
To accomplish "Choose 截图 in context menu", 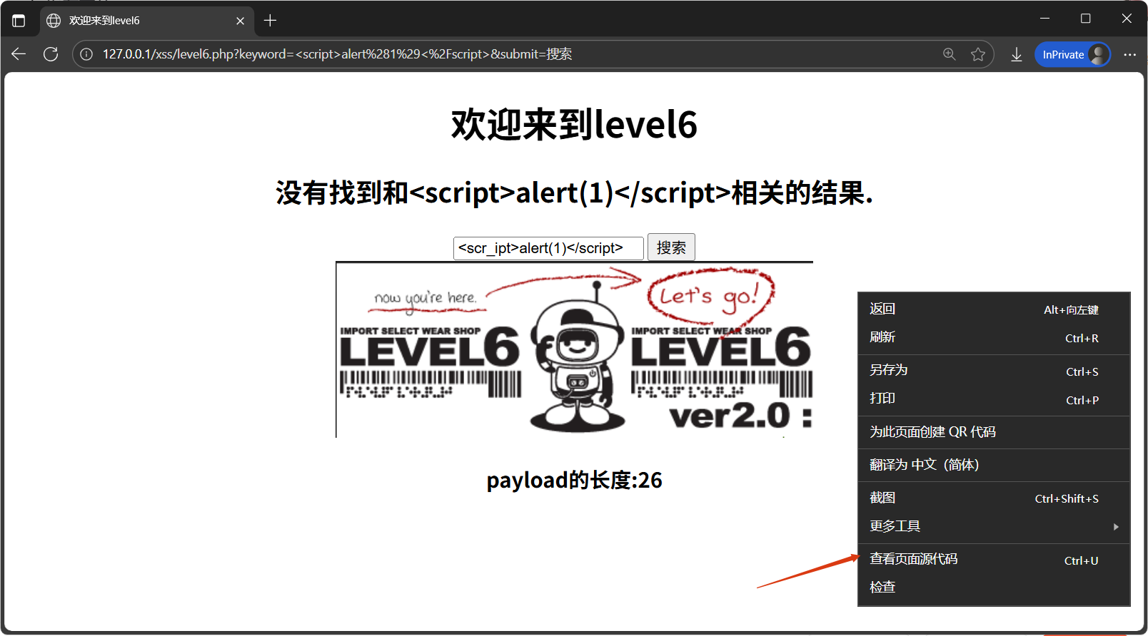I will (994, 498).
